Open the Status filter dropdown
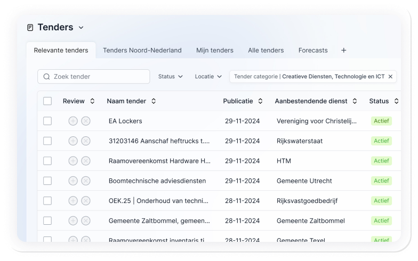This screenshot has width=418, height=261. click(170, 77)
